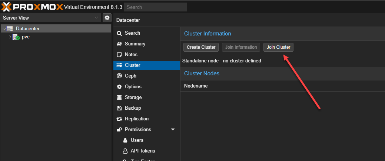Open Replication via its arrows icon
Screen dimensions: 385x161
119,119
